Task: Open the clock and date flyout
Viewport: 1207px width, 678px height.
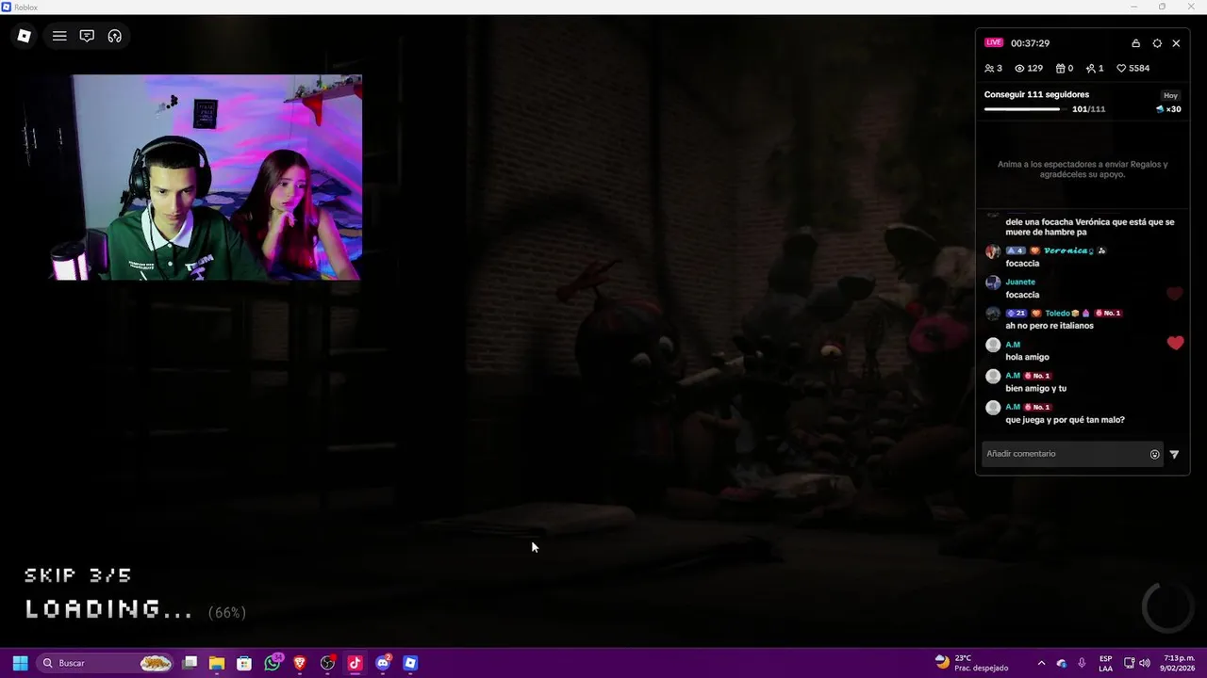Action: pos(1178,663)
